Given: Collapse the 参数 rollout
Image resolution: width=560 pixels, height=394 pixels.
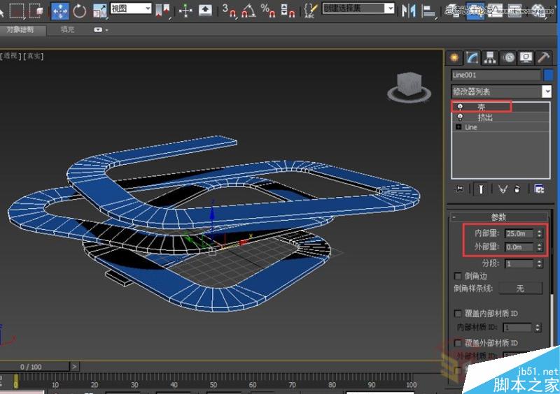Looking at the screenshot, I should pos(500,217).
